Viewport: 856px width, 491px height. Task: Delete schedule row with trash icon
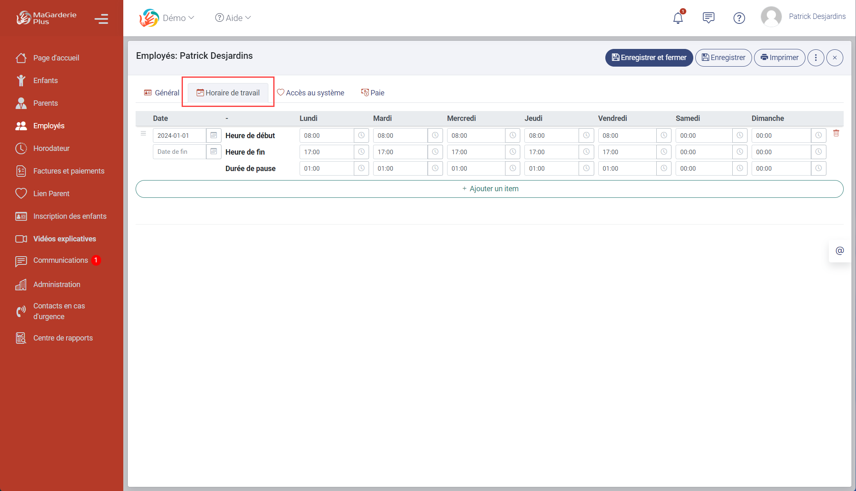coord(836,133)
